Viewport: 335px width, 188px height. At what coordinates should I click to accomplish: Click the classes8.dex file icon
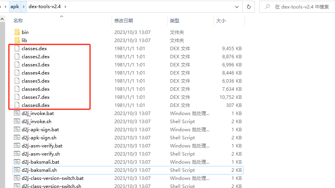point(17,105)
